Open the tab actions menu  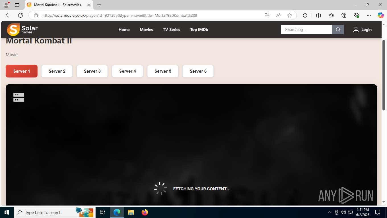pyautogui.click(x=17, y=5)
